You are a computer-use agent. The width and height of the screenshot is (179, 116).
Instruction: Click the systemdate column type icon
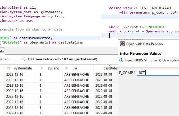(x=8, y=68)
